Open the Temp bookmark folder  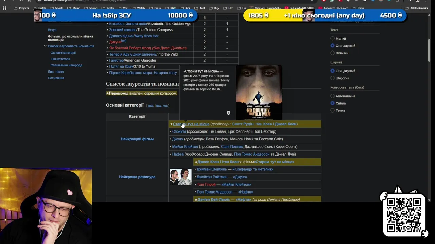click(358, 8)
